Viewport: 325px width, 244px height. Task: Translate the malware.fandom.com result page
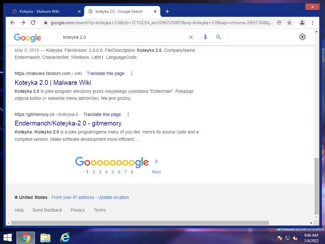[105, 73]
